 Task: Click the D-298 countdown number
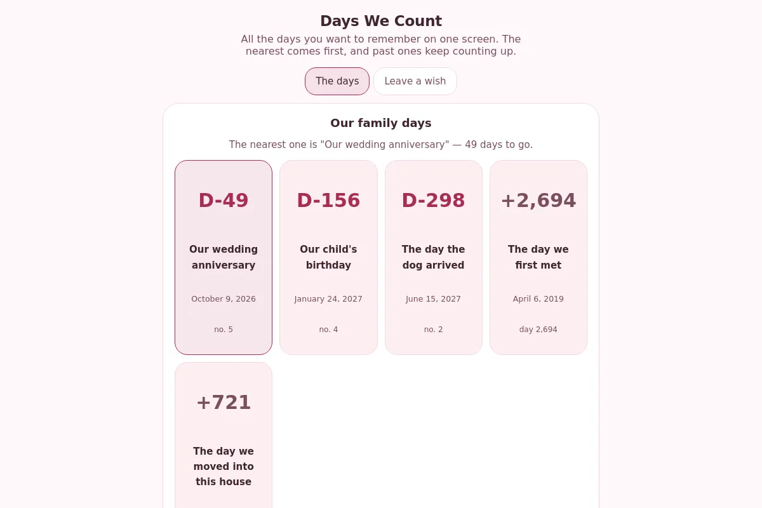[434, 201]
